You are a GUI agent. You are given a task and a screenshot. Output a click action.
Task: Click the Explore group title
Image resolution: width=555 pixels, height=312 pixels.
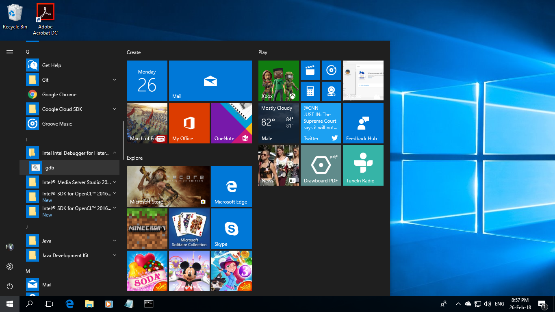click(x=134, y=158)
